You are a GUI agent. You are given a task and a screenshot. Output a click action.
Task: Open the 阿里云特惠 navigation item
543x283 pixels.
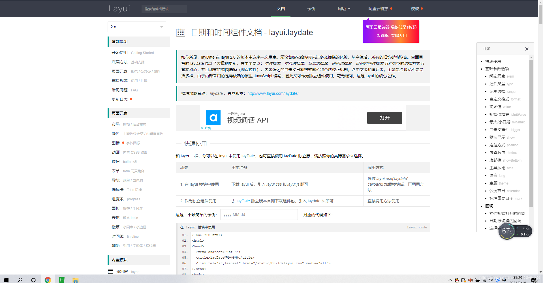(380, 9)
